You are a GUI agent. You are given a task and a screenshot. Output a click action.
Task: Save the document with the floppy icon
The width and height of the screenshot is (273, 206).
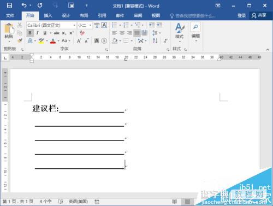tap(9, 5)
